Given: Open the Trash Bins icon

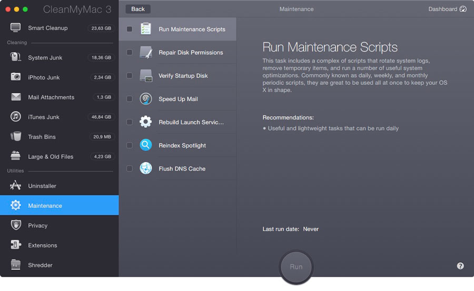Looking at the screenshot, I should [x=15, y=136].
